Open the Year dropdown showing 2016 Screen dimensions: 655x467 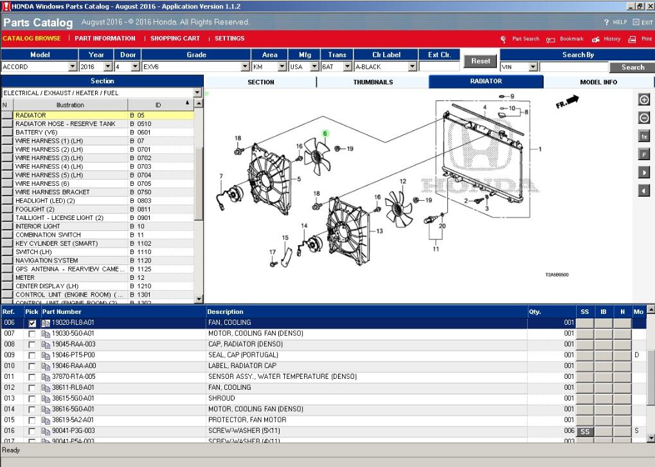[x=108, y=67]
